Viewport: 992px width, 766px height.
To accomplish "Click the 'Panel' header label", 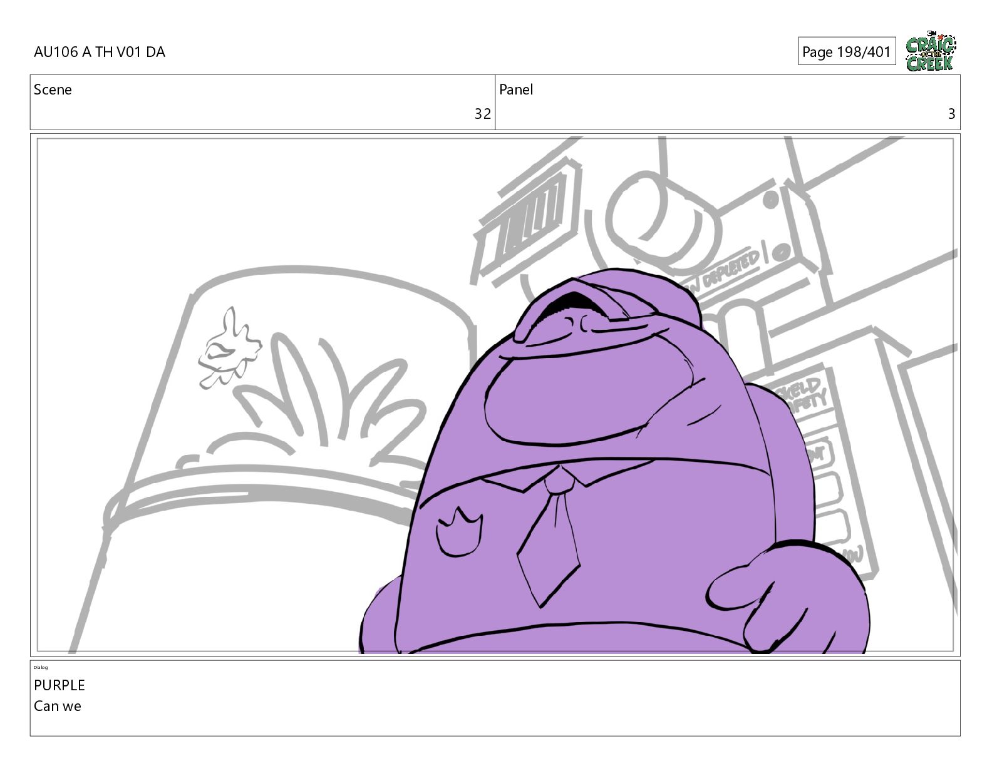I will click(516, 89).
